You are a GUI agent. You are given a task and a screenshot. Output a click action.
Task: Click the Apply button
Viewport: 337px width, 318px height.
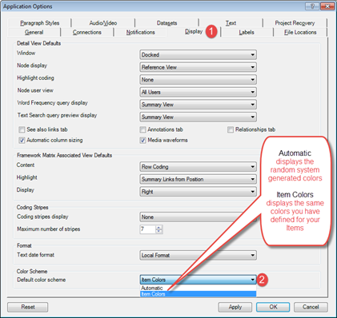point(235,307)
